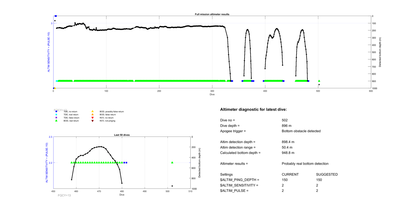Click the 'CURRENT' column header
The width and height of the screenshot is (410, 212).
pos(290,175)
